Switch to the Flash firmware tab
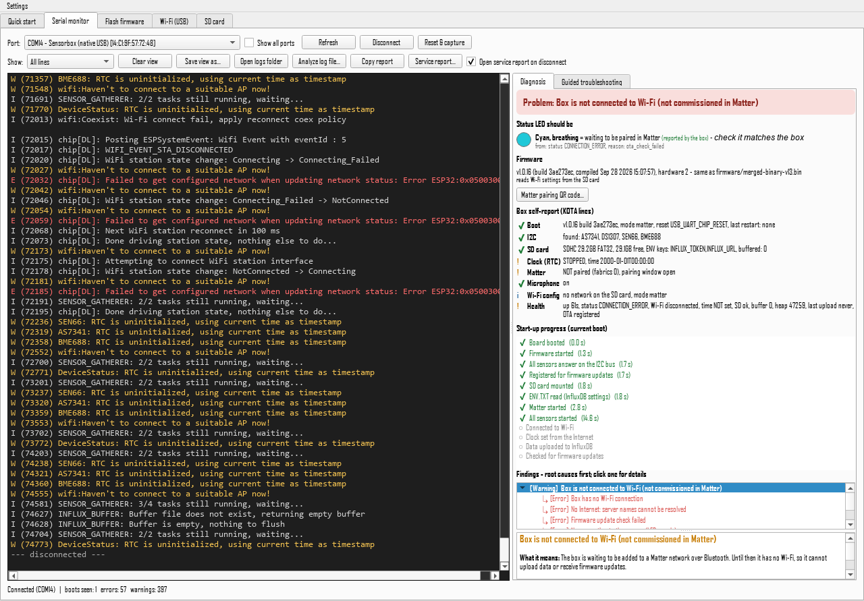Screen dimensions: 864x601 pyautogui.click(x=124, y=22)
